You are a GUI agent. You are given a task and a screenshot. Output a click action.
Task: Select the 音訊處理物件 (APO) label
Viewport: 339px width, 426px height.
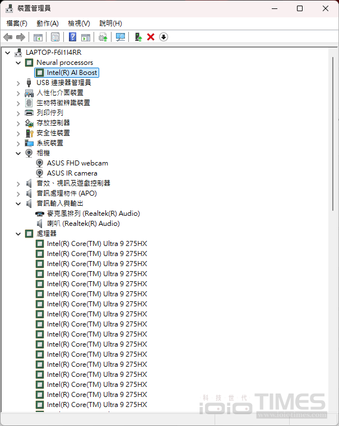tap(67, 193)
